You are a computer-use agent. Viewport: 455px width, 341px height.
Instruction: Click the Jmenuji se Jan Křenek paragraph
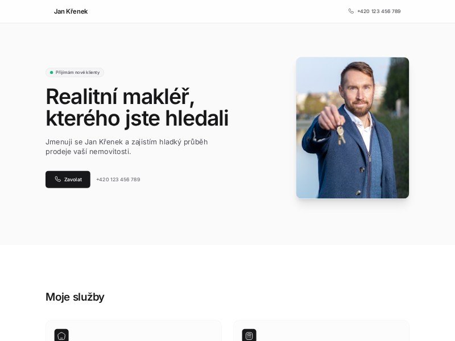tap(126, 147)
